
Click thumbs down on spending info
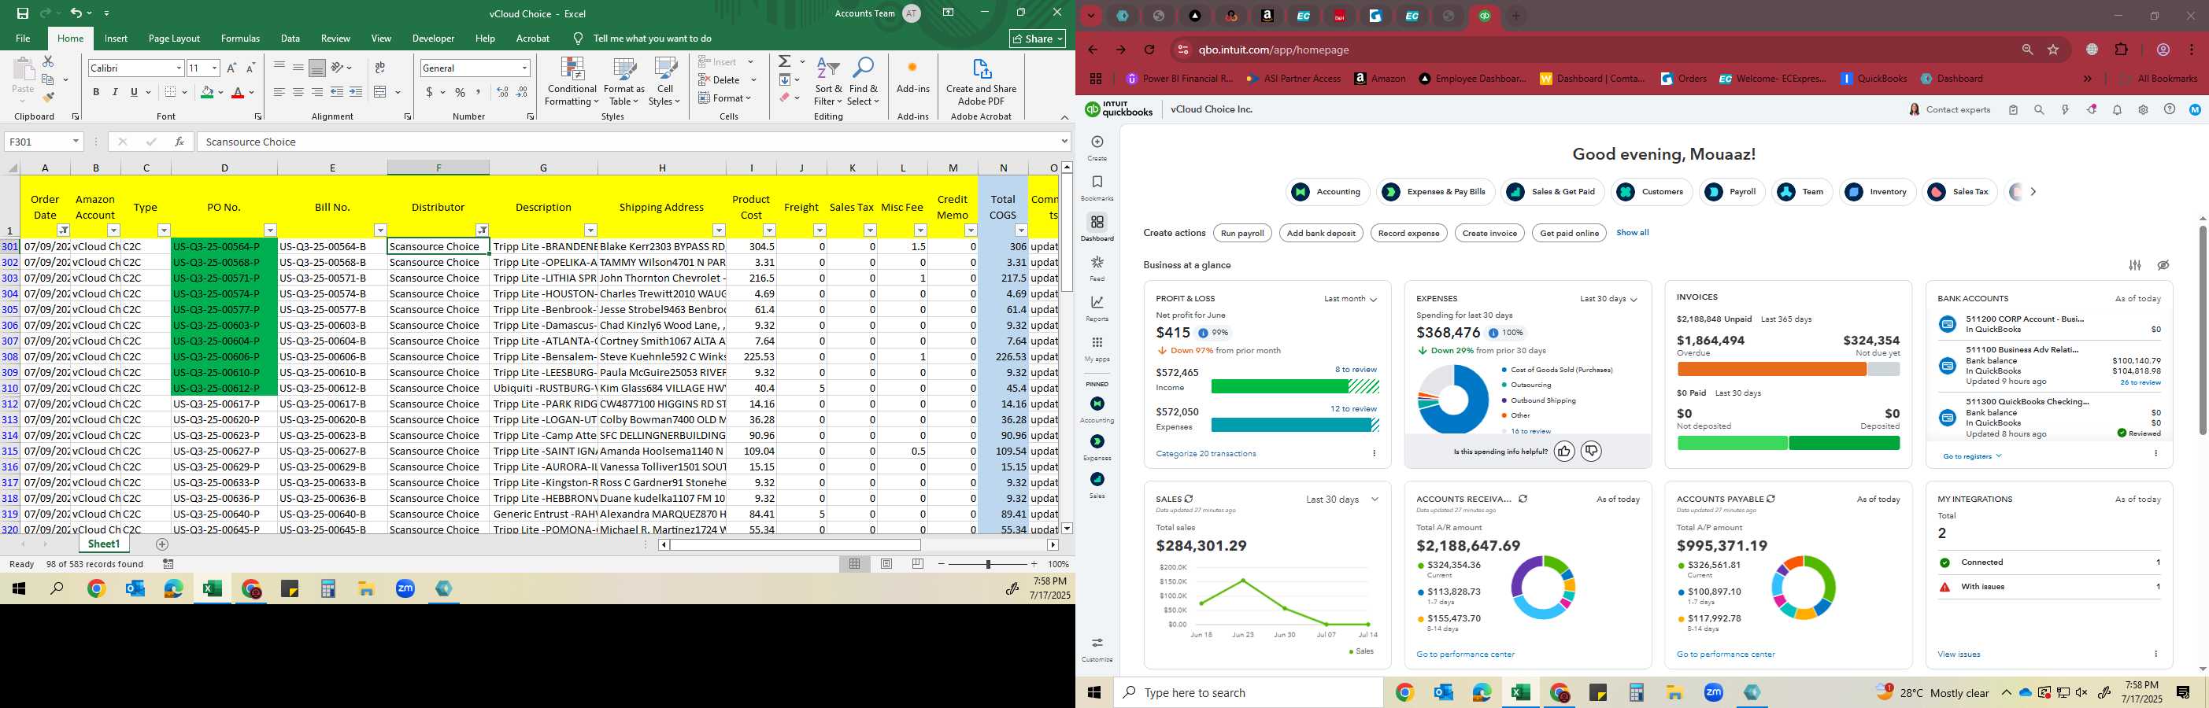1591,451
